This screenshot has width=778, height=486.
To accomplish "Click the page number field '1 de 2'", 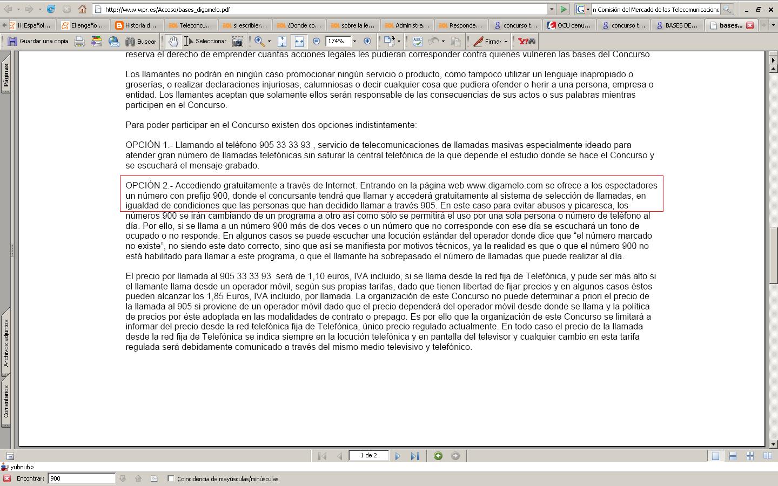I will tap(368, 456).
